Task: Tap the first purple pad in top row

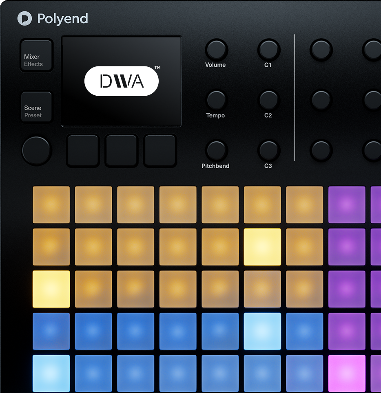Action: point(347,205)
